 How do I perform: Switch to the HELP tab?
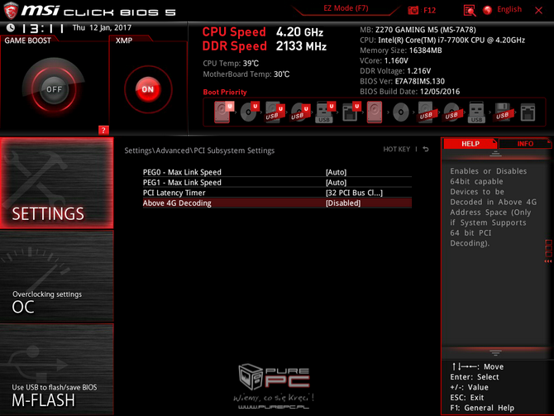(470, 144)
